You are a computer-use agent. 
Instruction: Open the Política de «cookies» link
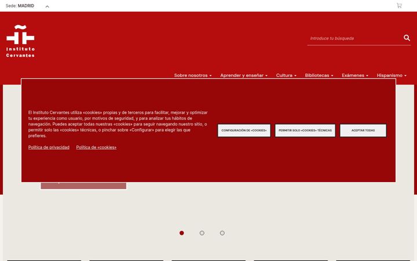tap(96, 147)
